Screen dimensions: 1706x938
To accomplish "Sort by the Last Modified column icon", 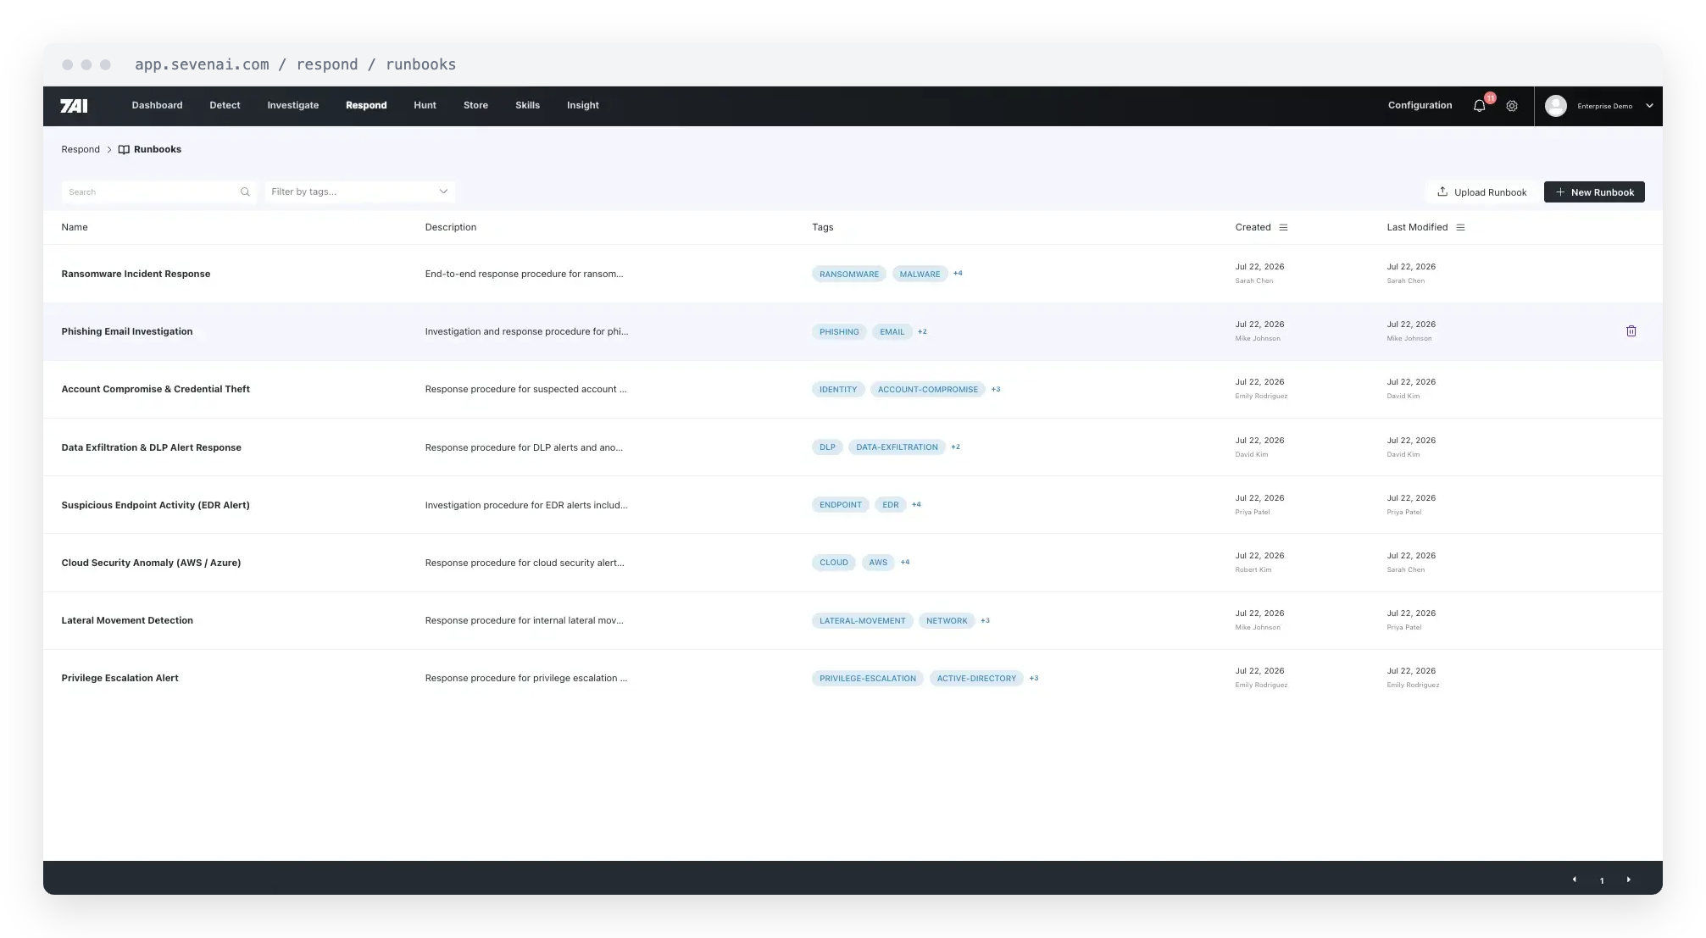I will (x=1460, y=227).
